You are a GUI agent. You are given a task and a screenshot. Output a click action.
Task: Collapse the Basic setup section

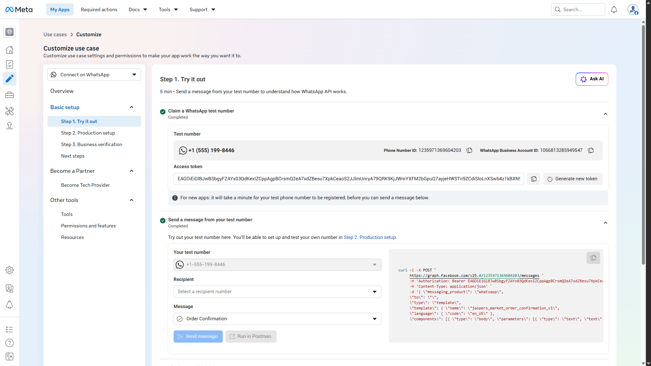pos(132,107)
